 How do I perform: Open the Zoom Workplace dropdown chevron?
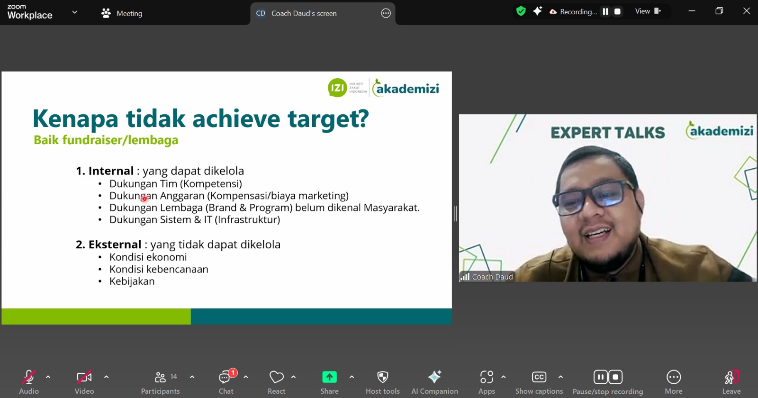pyautogui.click(x=74, y=12)
